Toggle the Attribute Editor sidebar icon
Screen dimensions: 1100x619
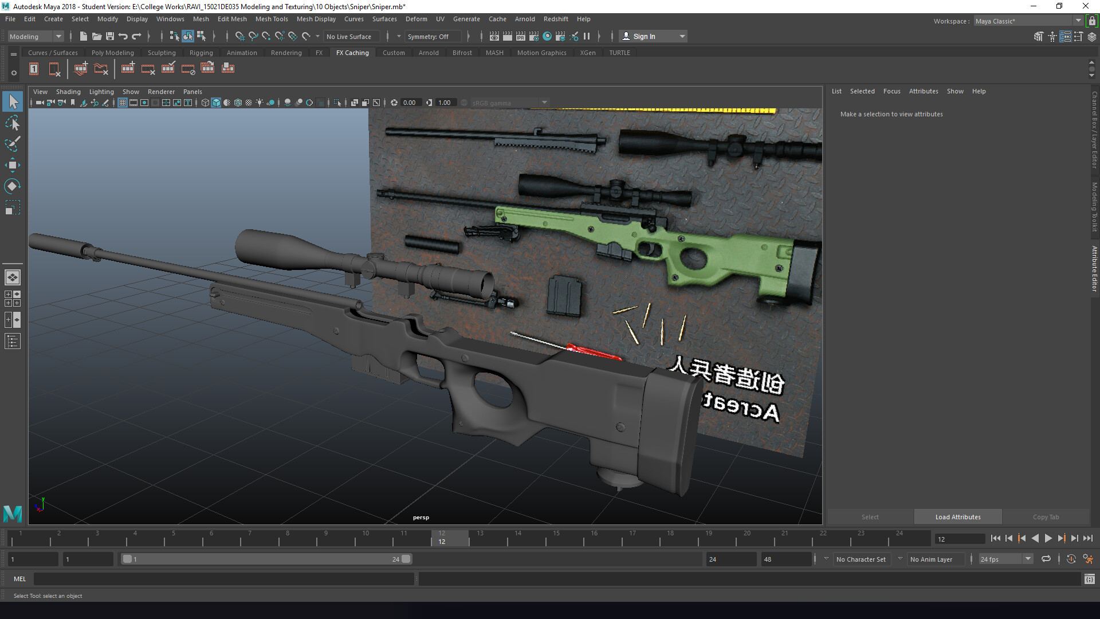click(1065, 37)
